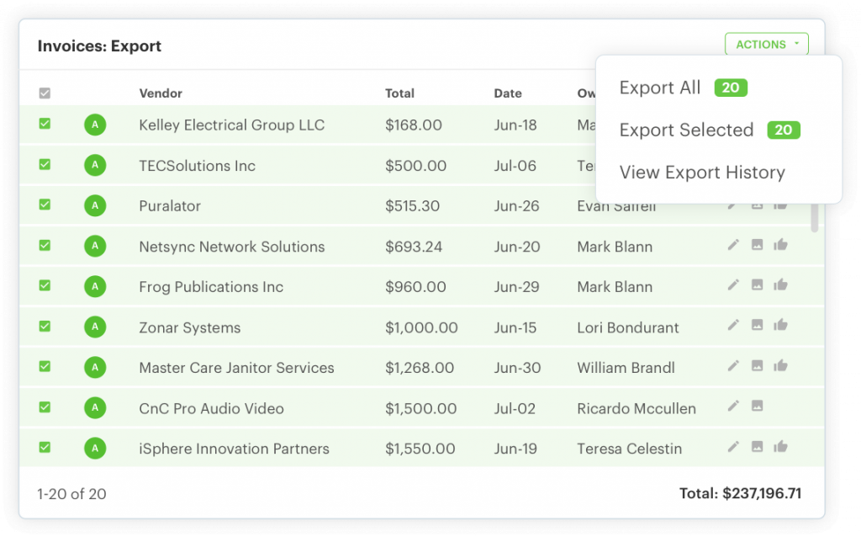Viewport: 861px width, 537px height.
Task: Select the edit pencil icon on Master Care Janitor Services
Action: pyautogui.click(x=733, y=365)
